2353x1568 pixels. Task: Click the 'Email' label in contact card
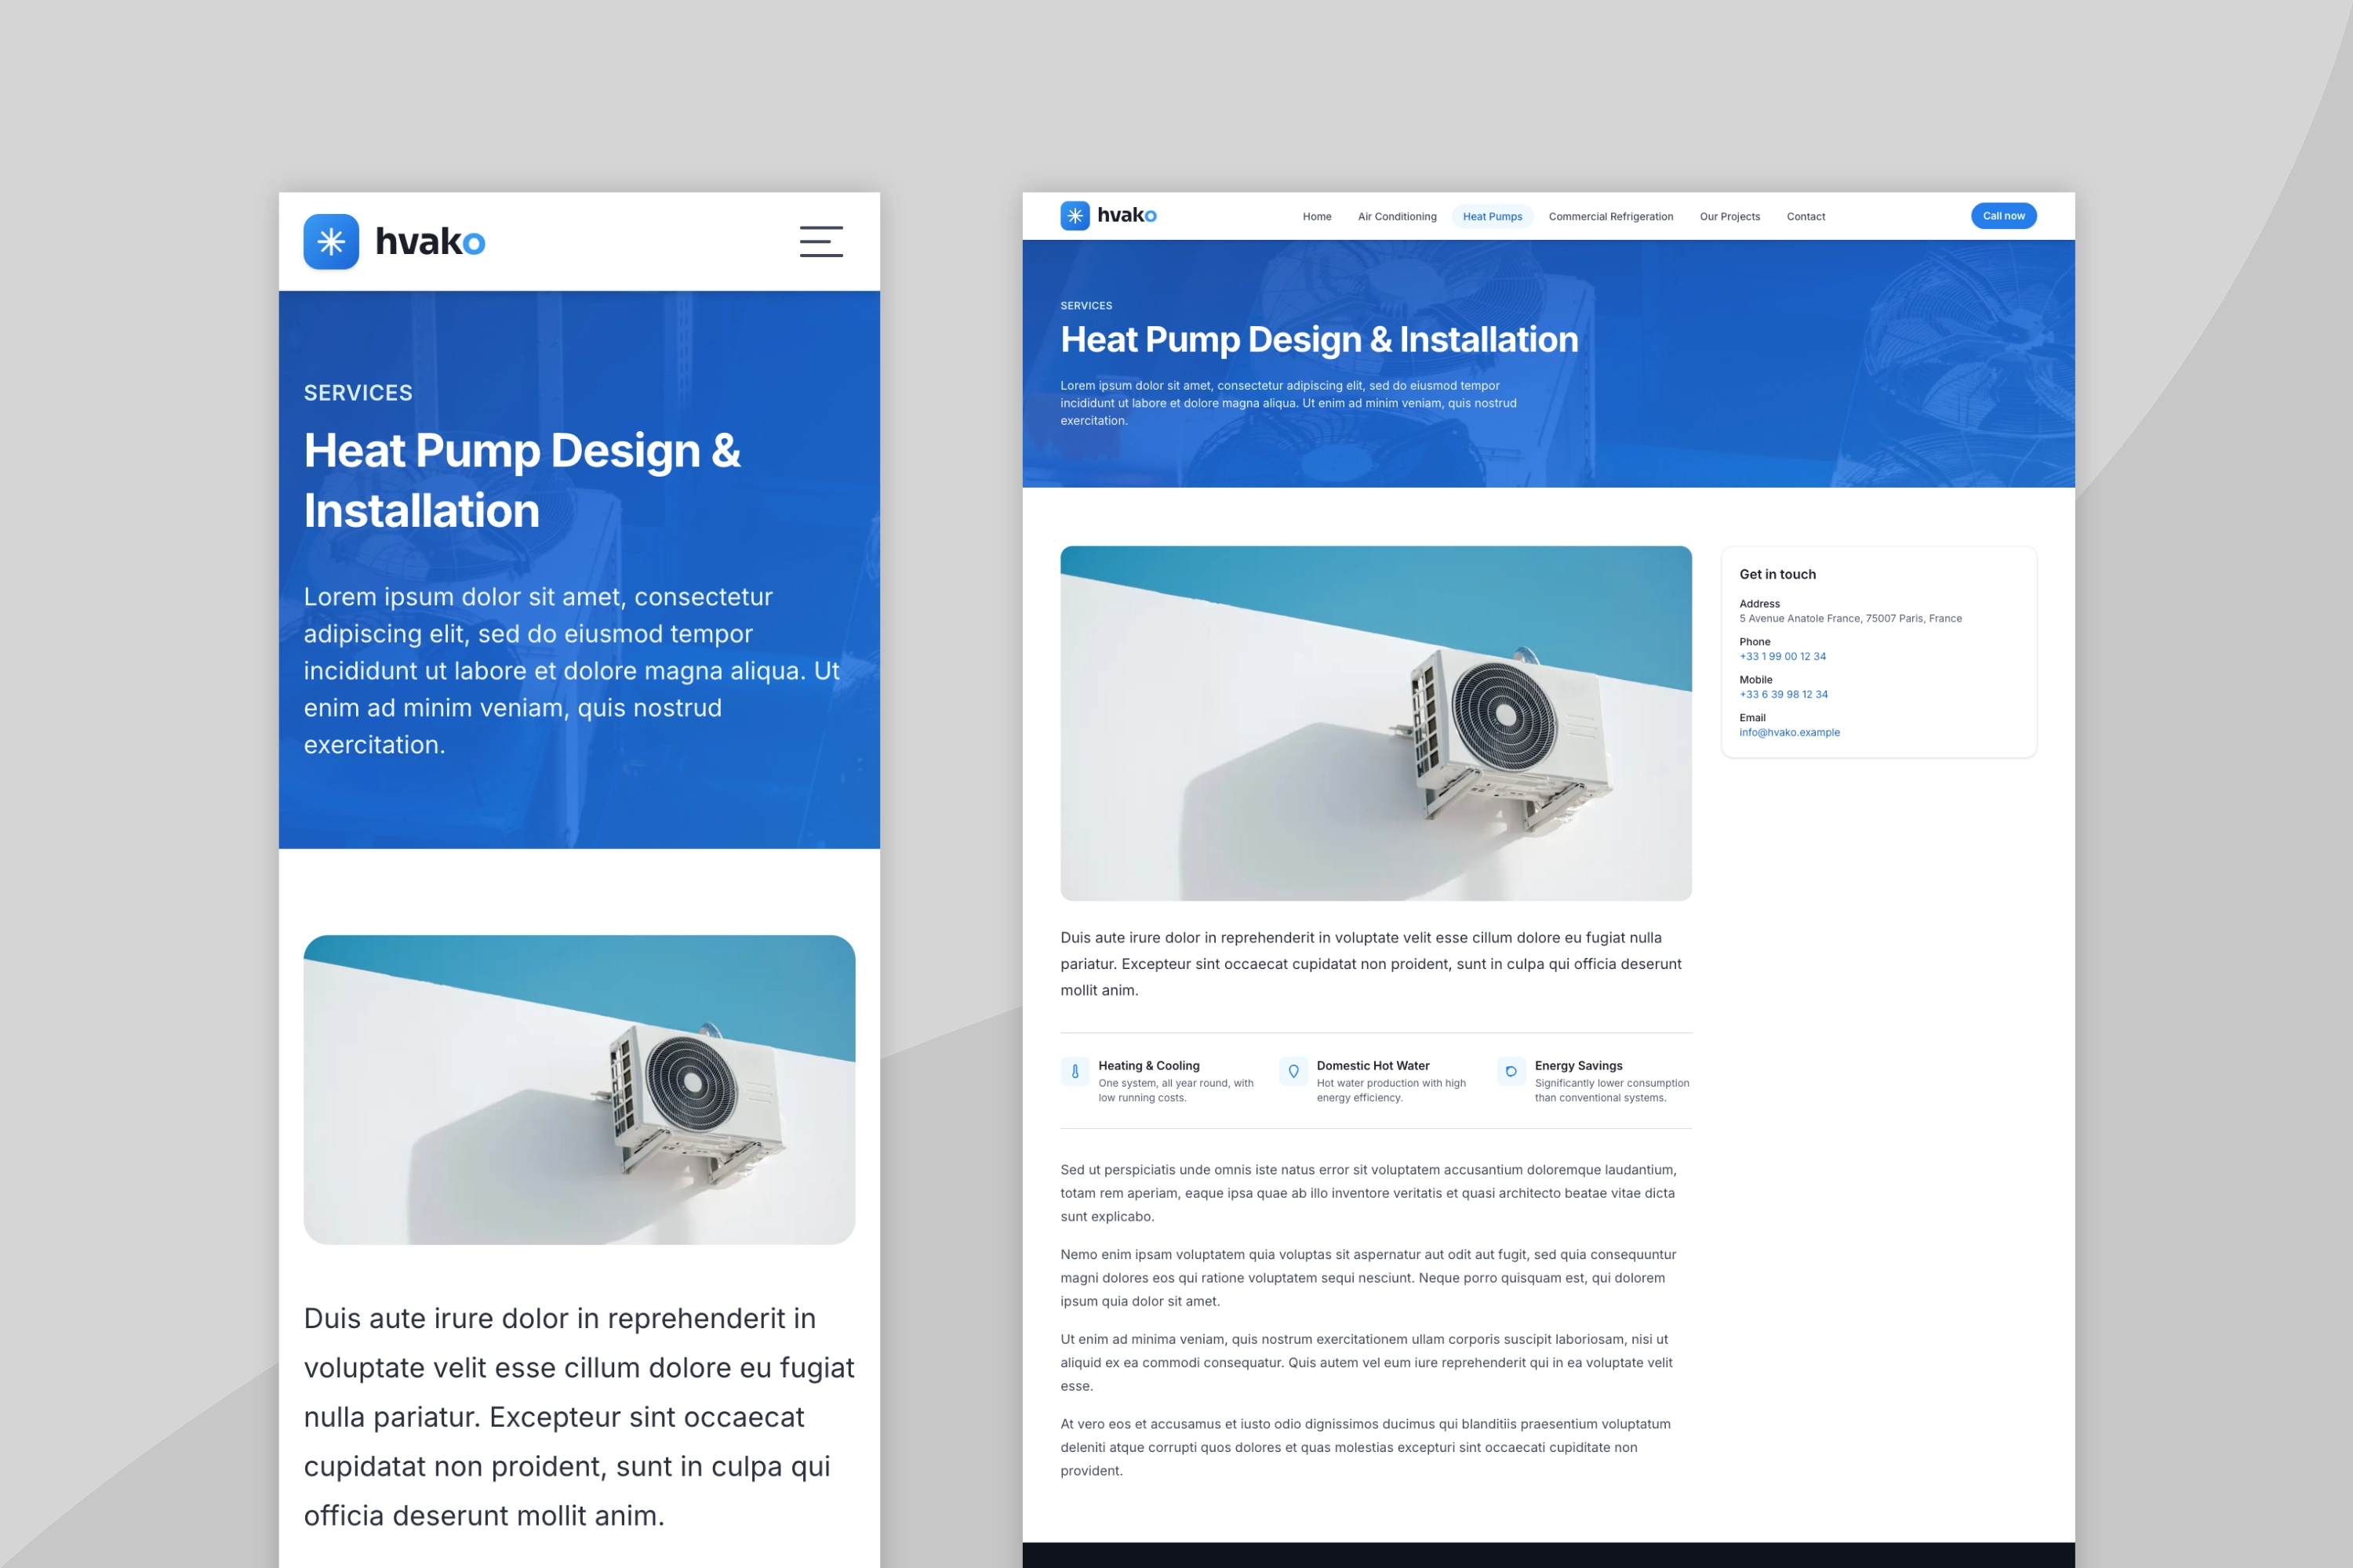(x=1751, y=718)
